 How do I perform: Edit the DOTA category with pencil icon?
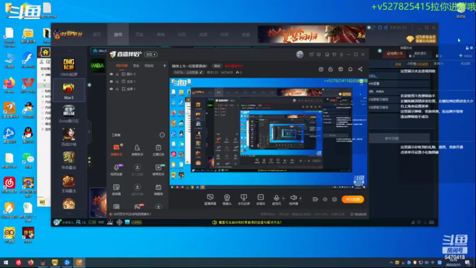click(201, 72)
